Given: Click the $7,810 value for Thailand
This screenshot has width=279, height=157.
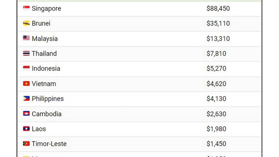Looking at the screenshot, I should click(216, 53).
